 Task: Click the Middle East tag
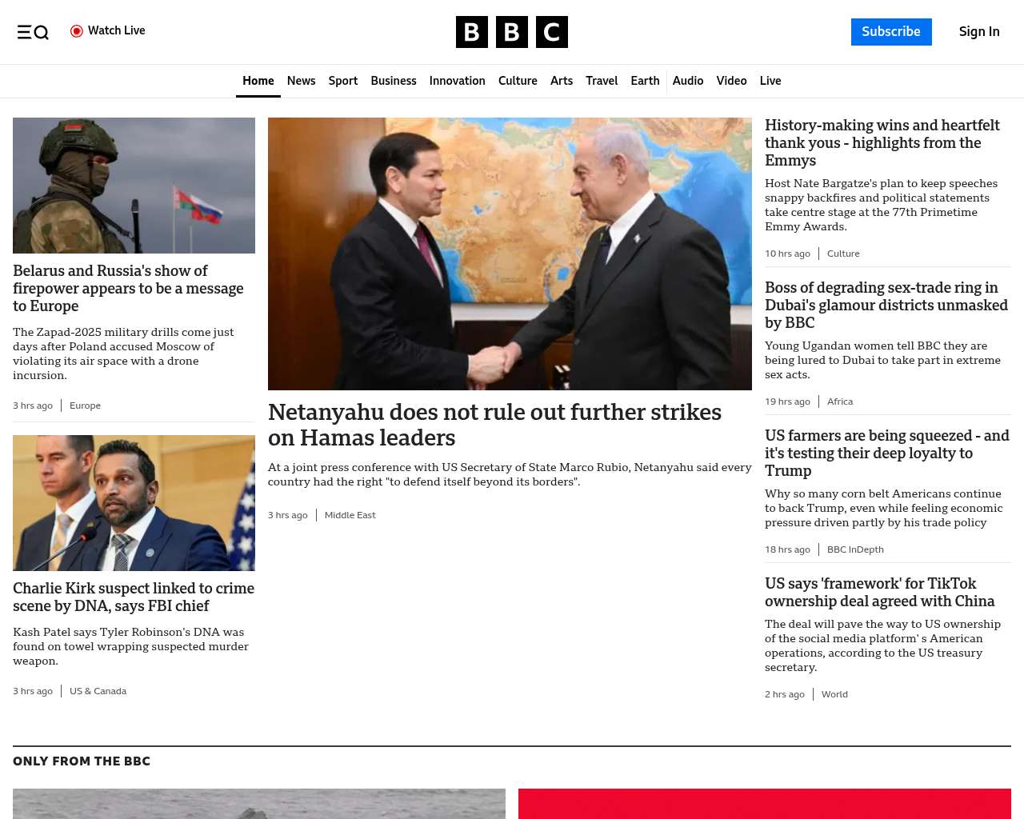click(350, 515)
